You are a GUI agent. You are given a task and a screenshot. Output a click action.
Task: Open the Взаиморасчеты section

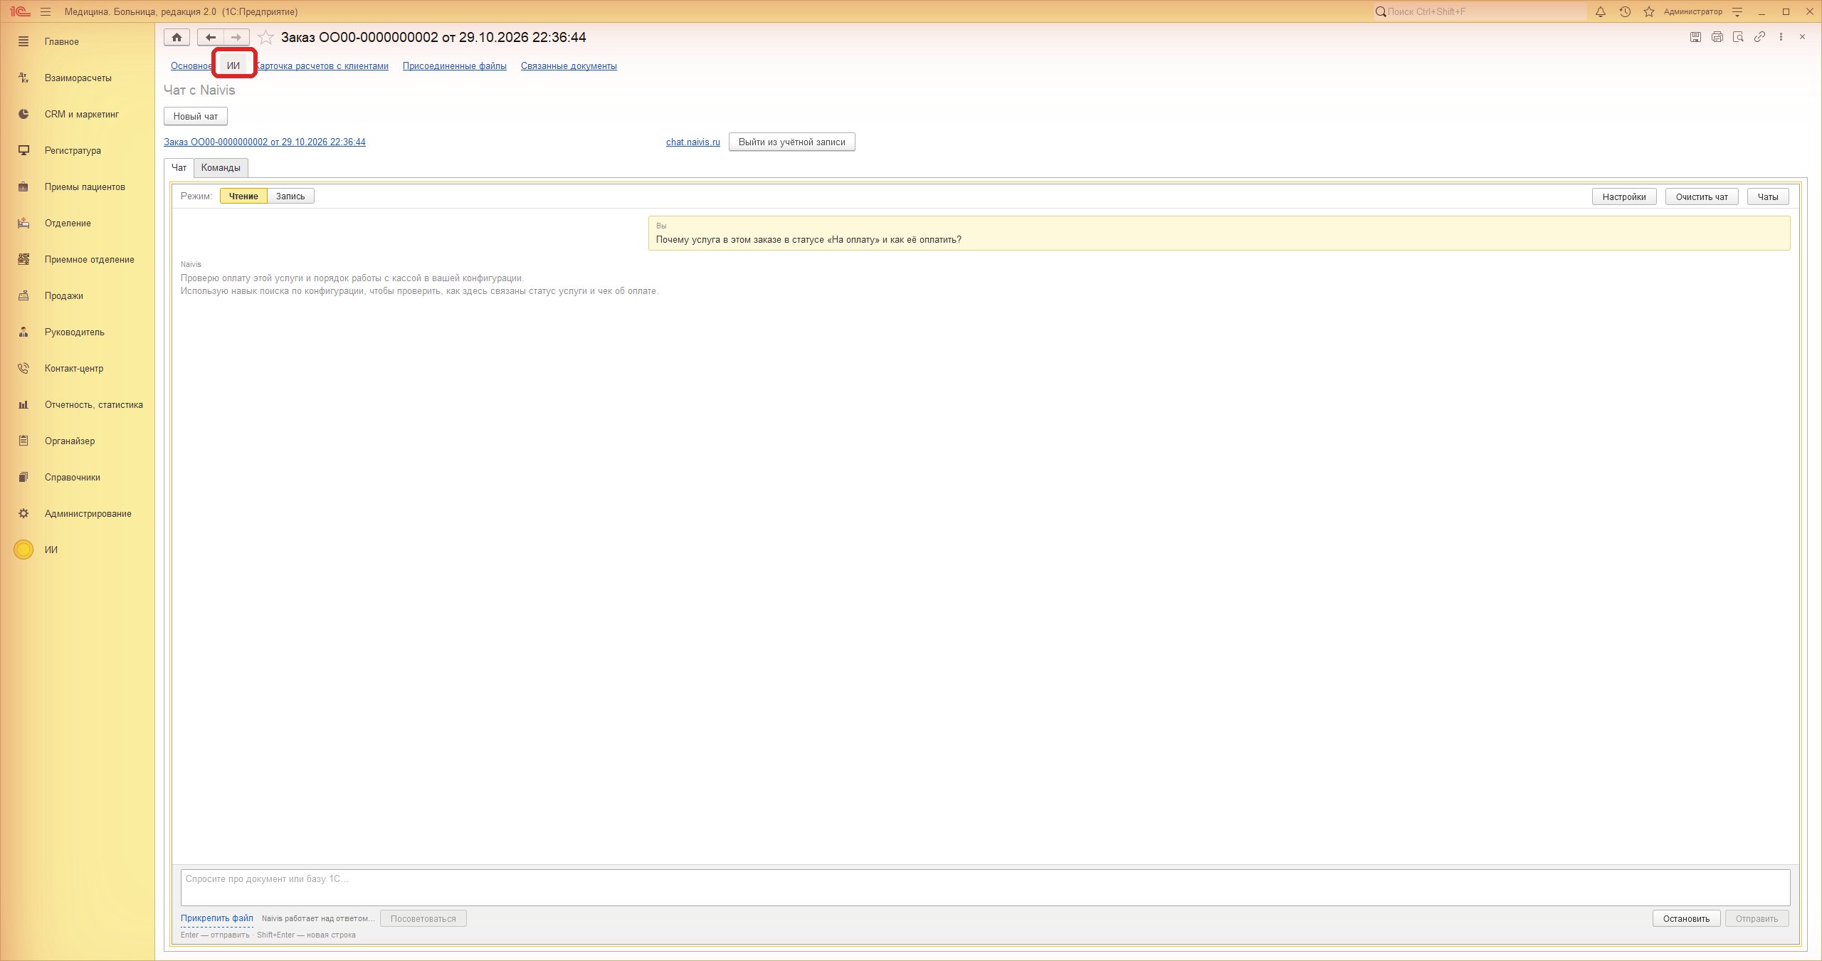click(x=78, y=78)
